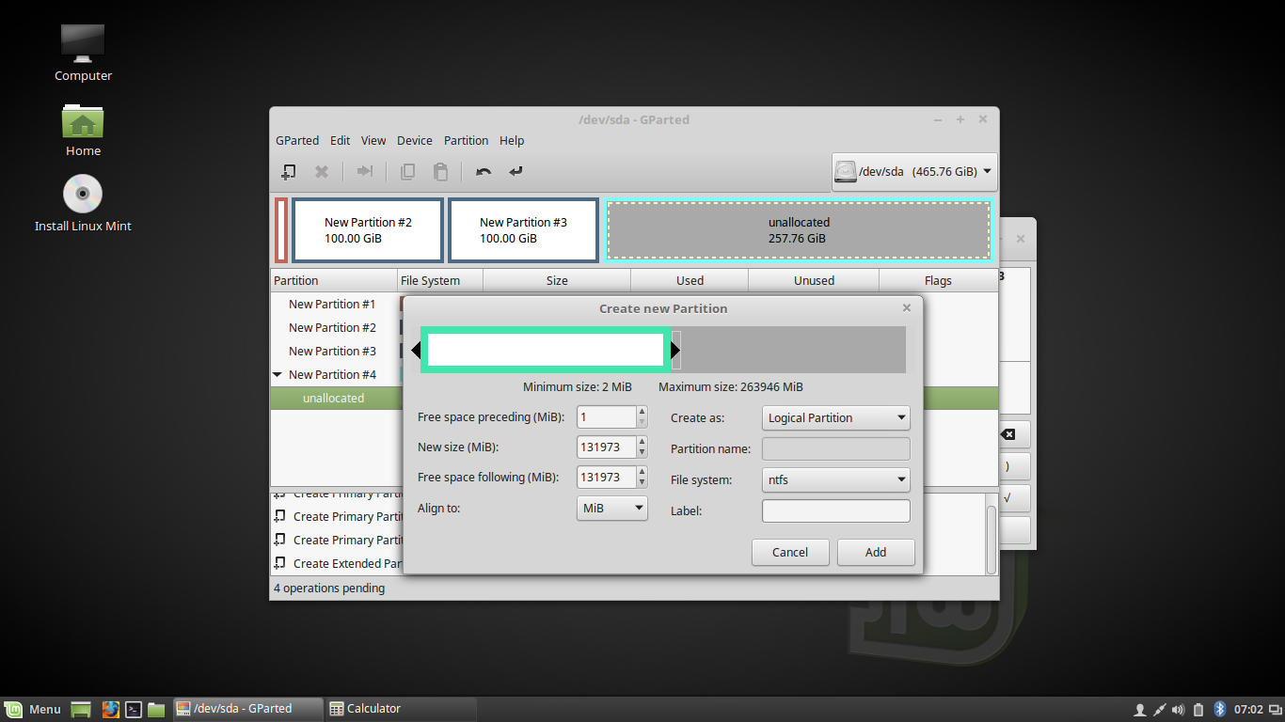Click the Paste partition toolbar icon

(440, 171)
